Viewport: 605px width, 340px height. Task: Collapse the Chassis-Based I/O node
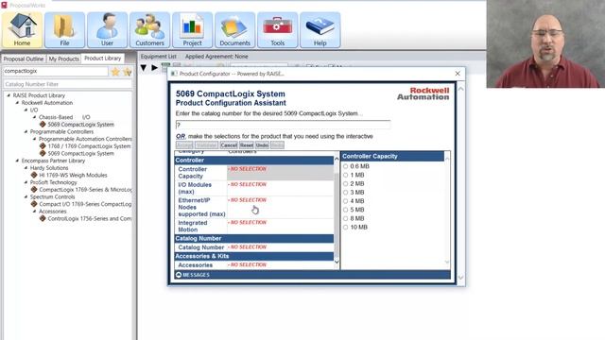coord(35,117)
